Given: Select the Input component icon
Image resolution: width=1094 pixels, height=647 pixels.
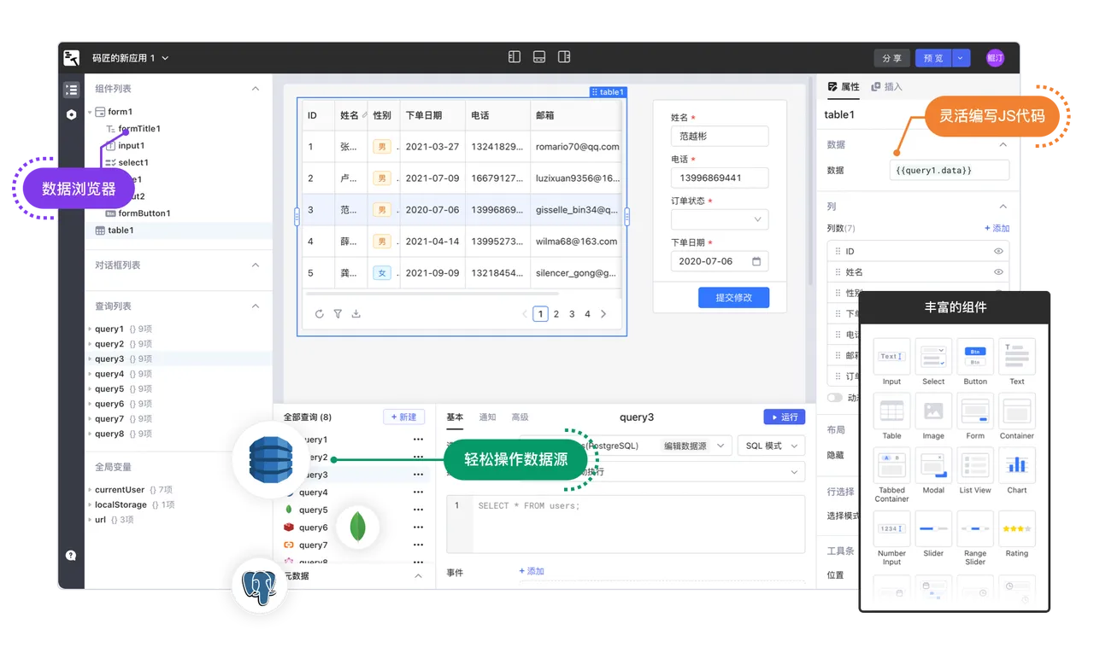Looking at the screenshot, I should click(891, 357).
